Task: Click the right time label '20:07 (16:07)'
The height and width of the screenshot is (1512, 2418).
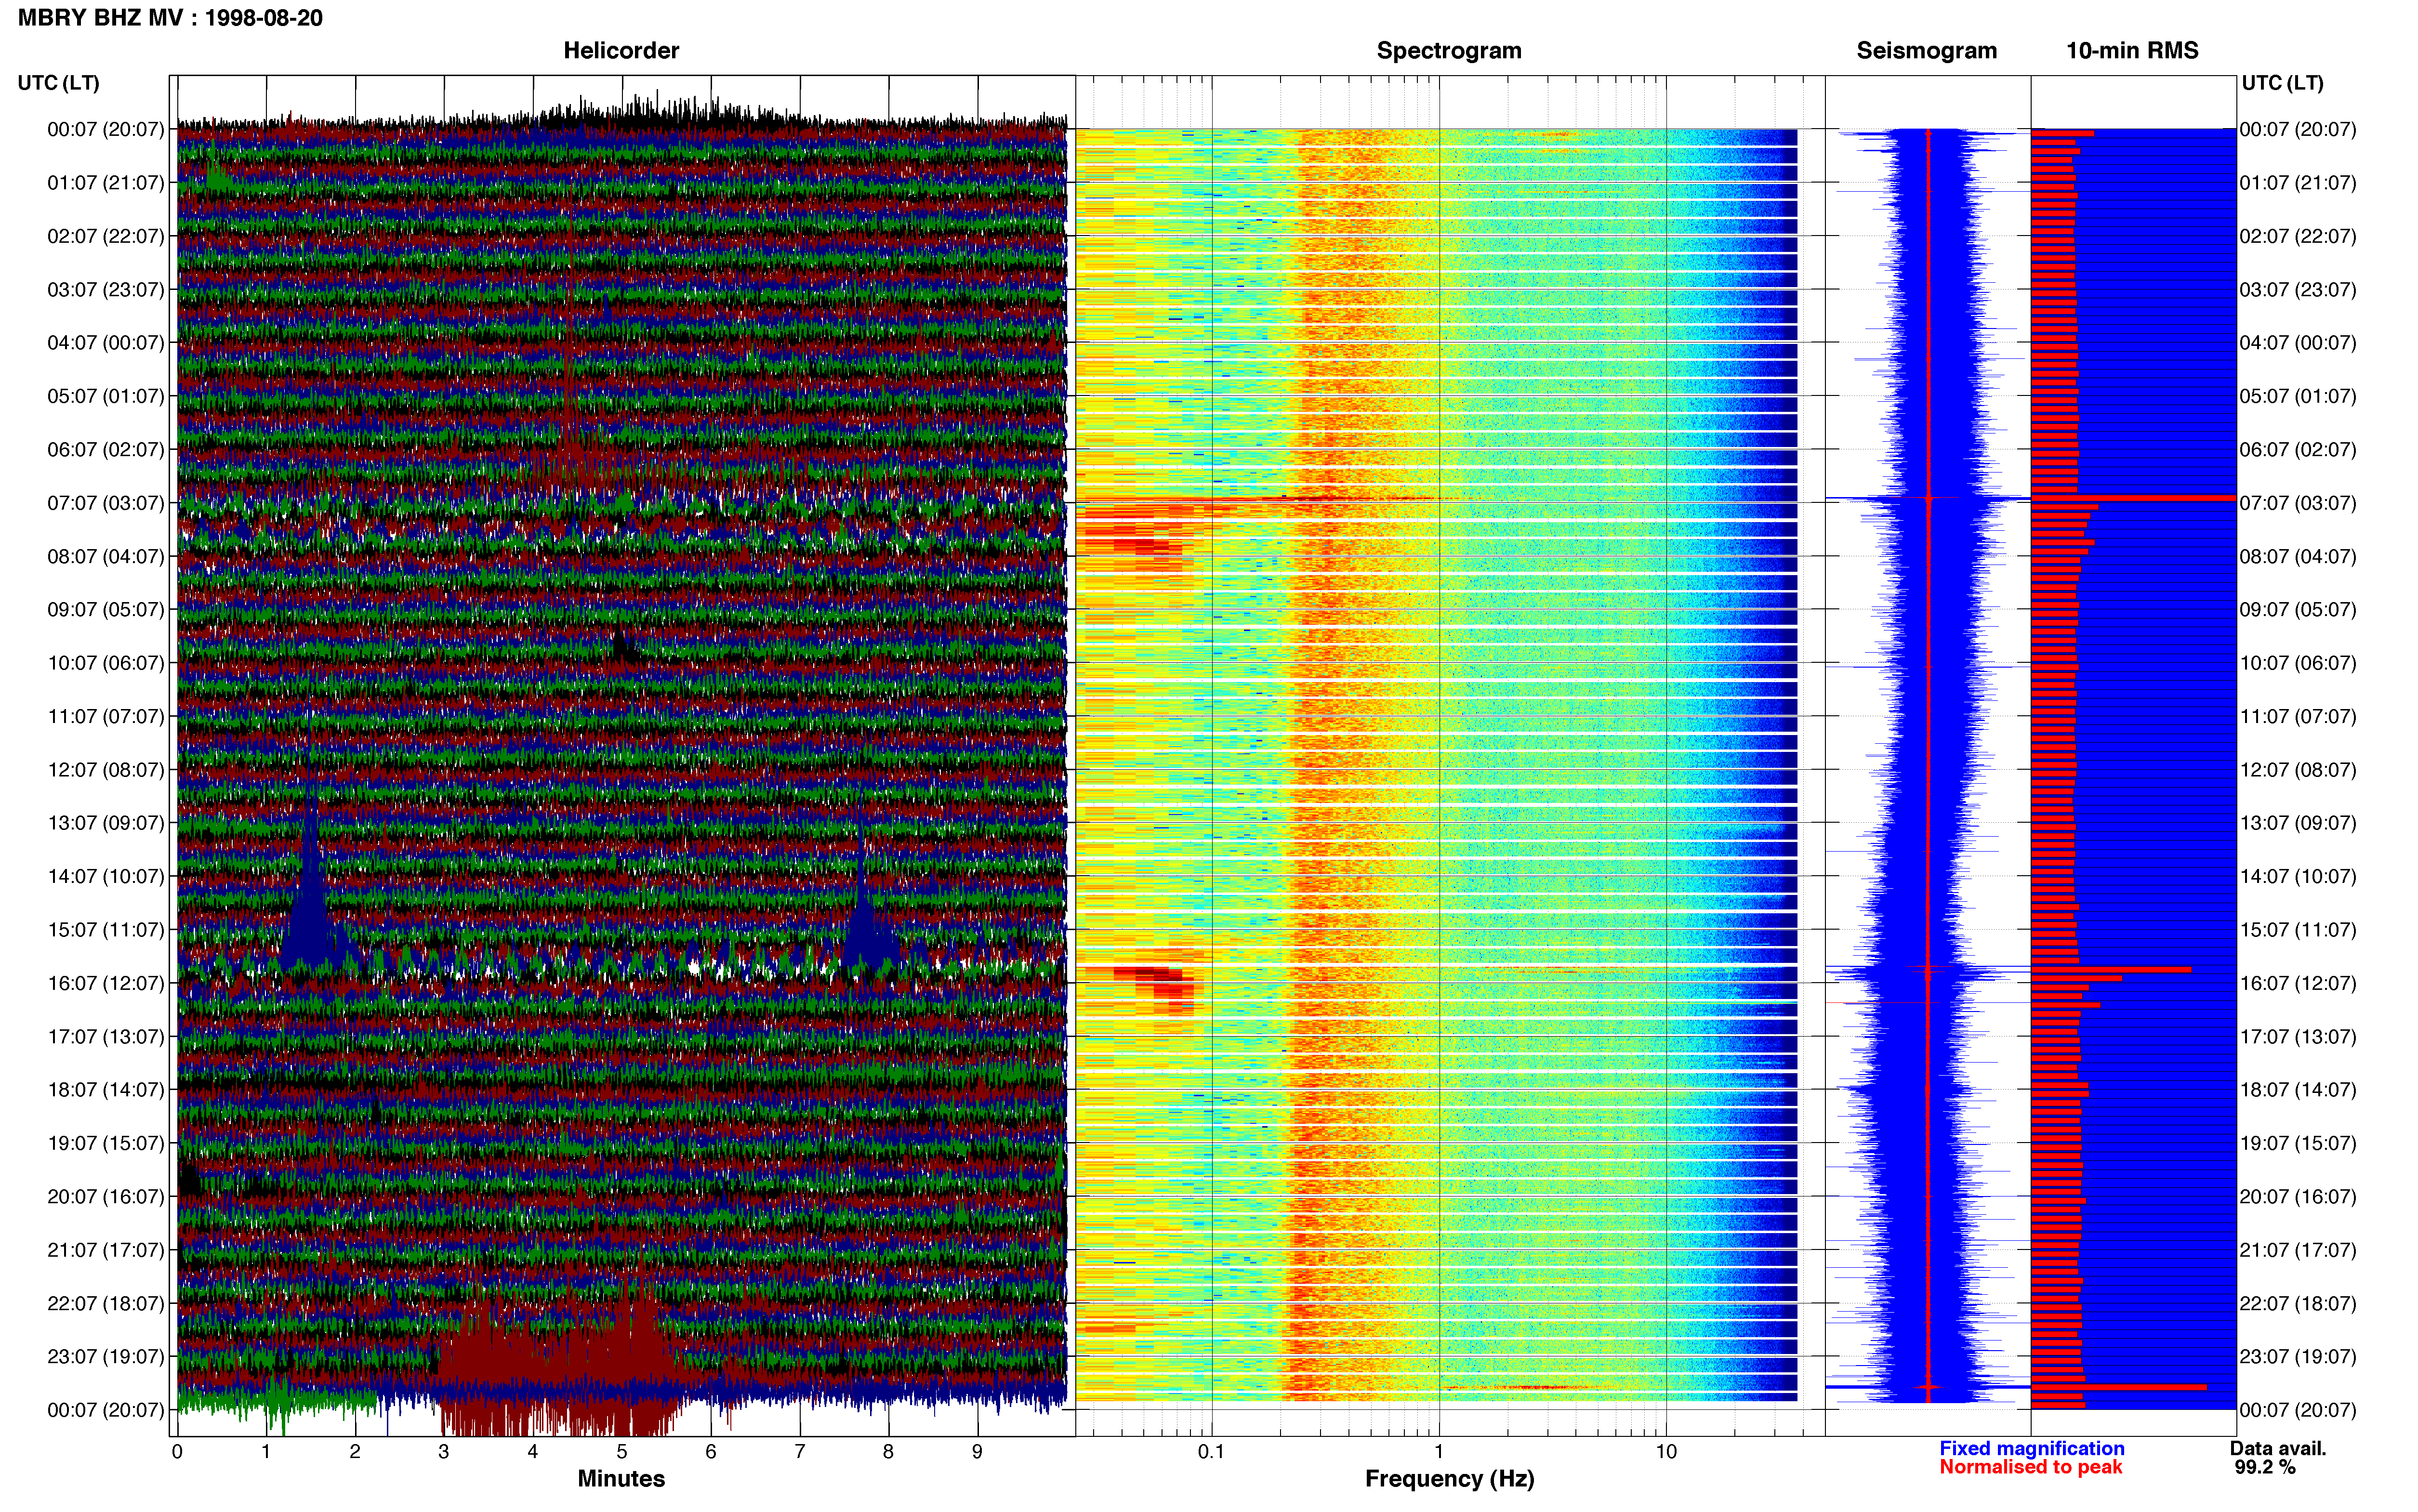Action: pyautogui.click(x=2298, y=1197)
